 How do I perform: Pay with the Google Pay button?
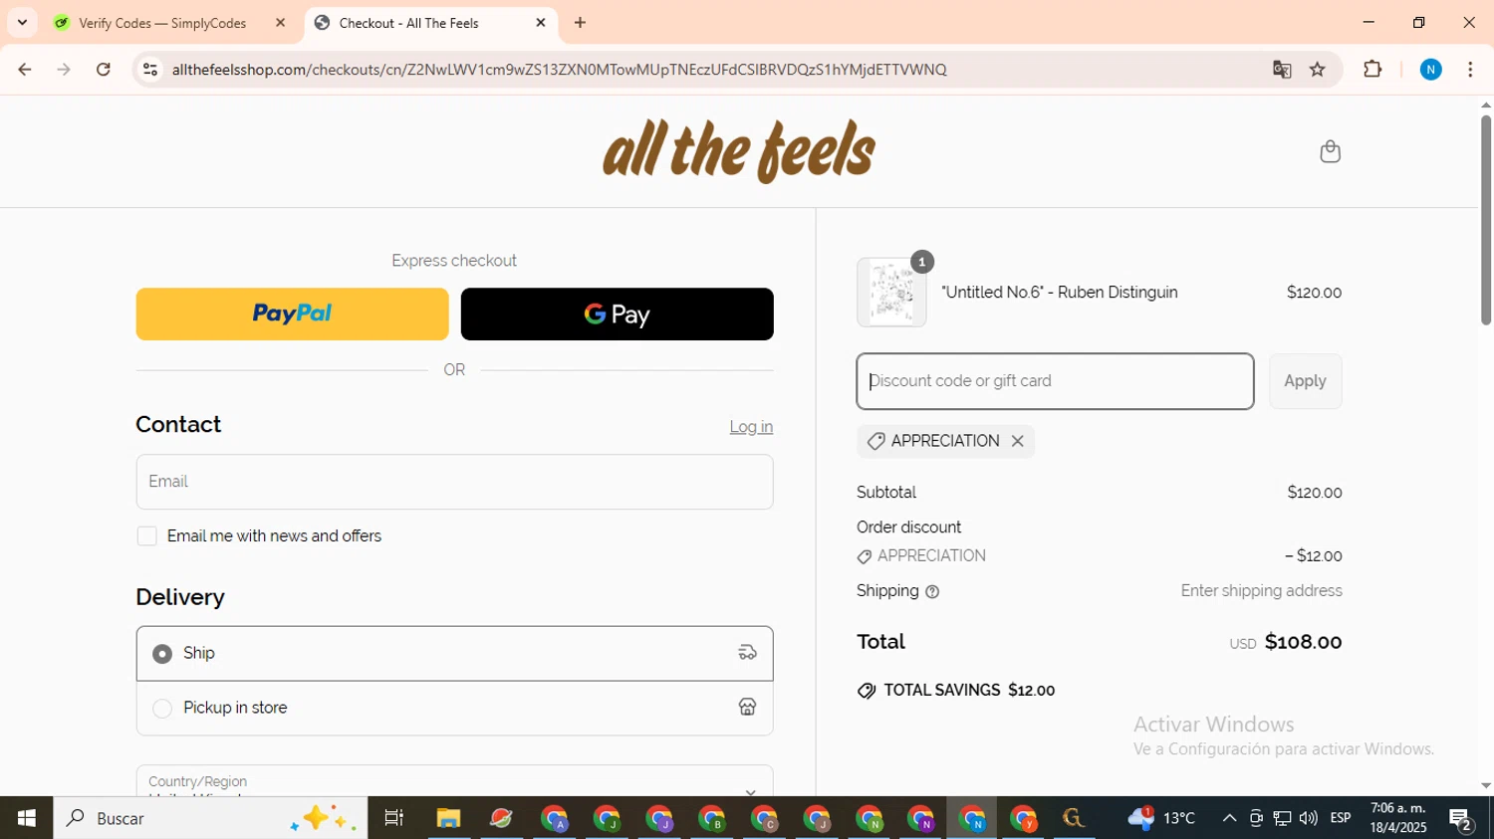click(x=617, y=314)
